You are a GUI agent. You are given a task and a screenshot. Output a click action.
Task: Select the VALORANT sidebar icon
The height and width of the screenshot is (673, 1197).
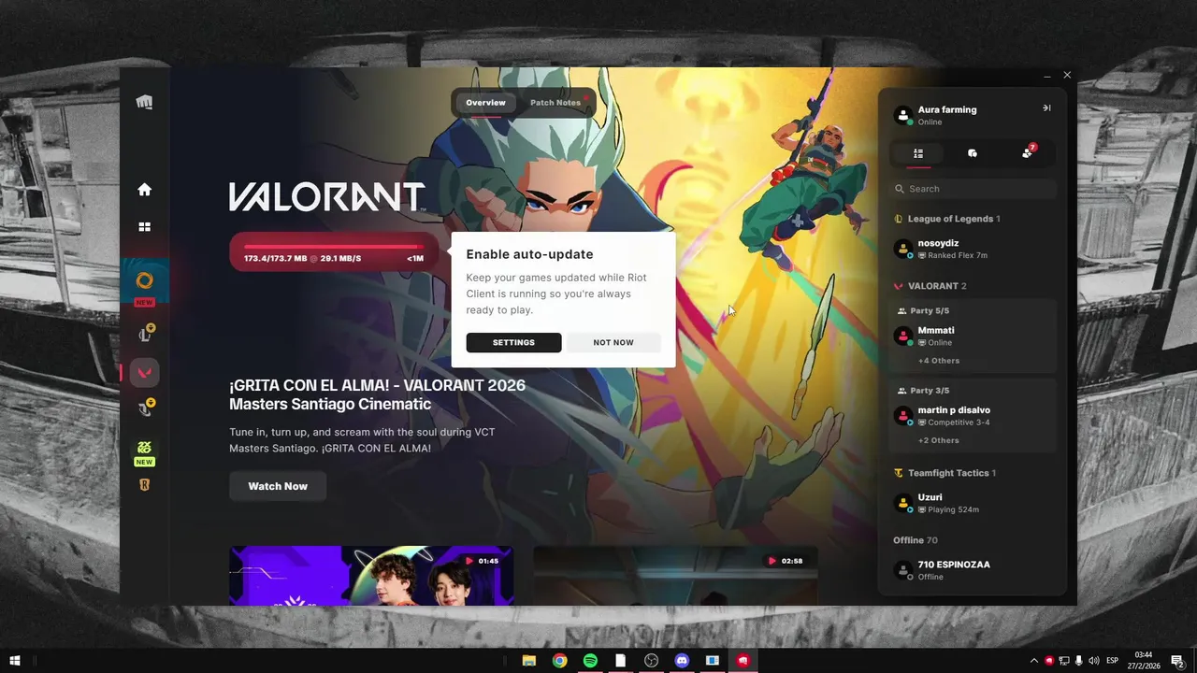pos(144,372)
